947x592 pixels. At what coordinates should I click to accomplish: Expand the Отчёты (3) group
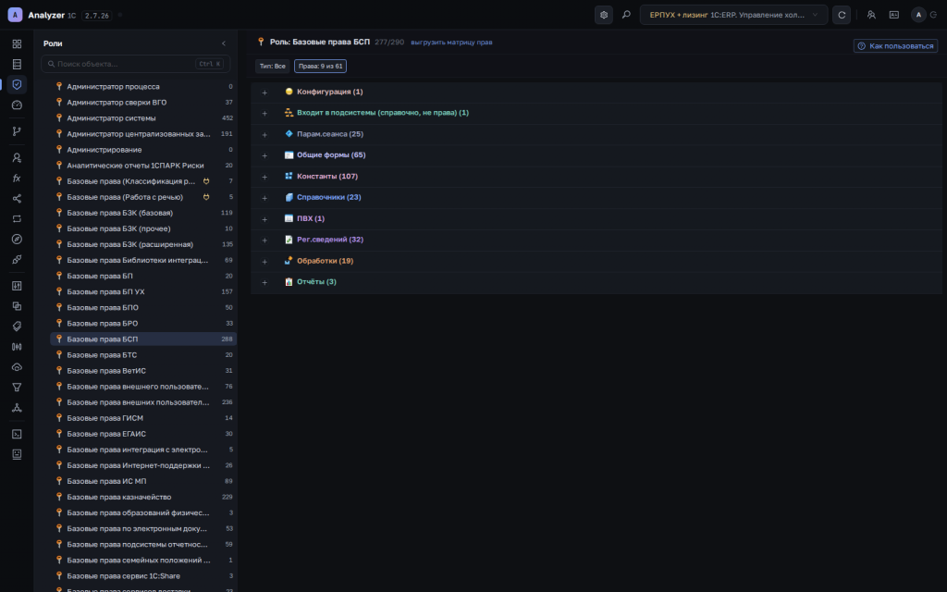pos(264,283)
